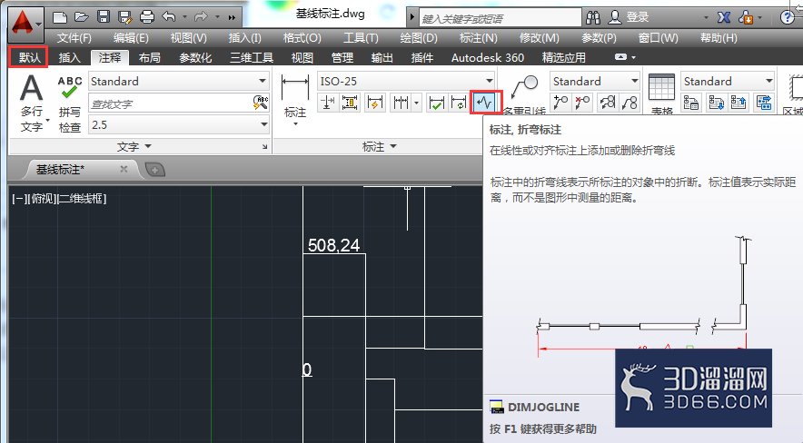The height and width of the screenshot is (443, 803).
Task: Open the 标注(N) menu
Action: pos(479,38)
